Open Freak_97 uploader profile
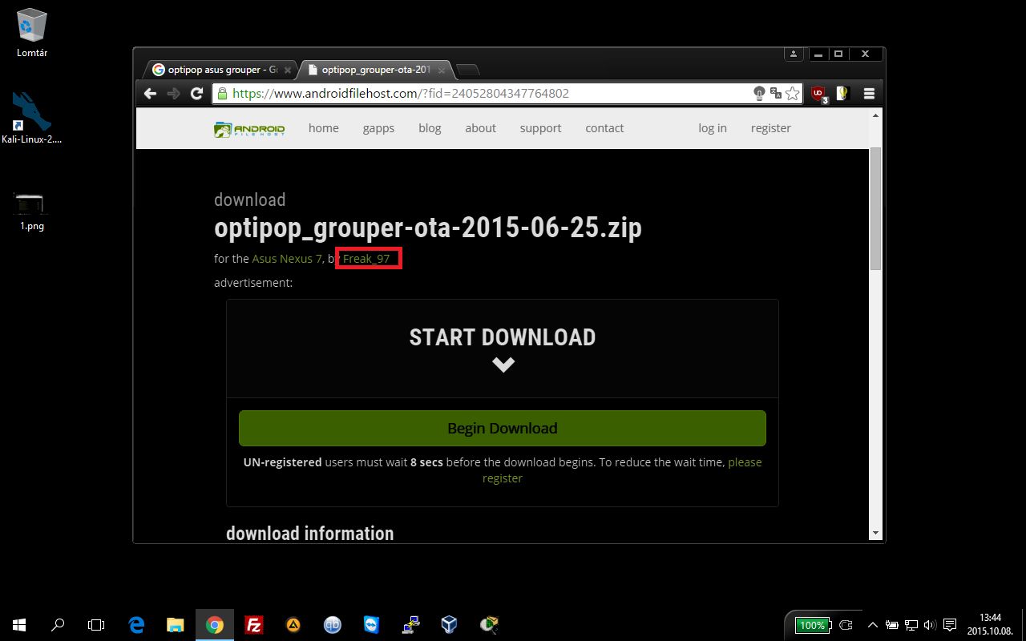 366,259
